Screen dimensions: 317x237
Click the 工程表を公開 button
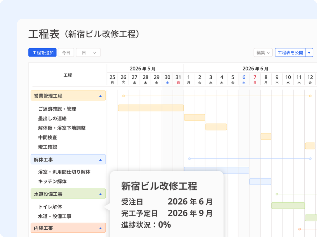[x=290, y=53]
